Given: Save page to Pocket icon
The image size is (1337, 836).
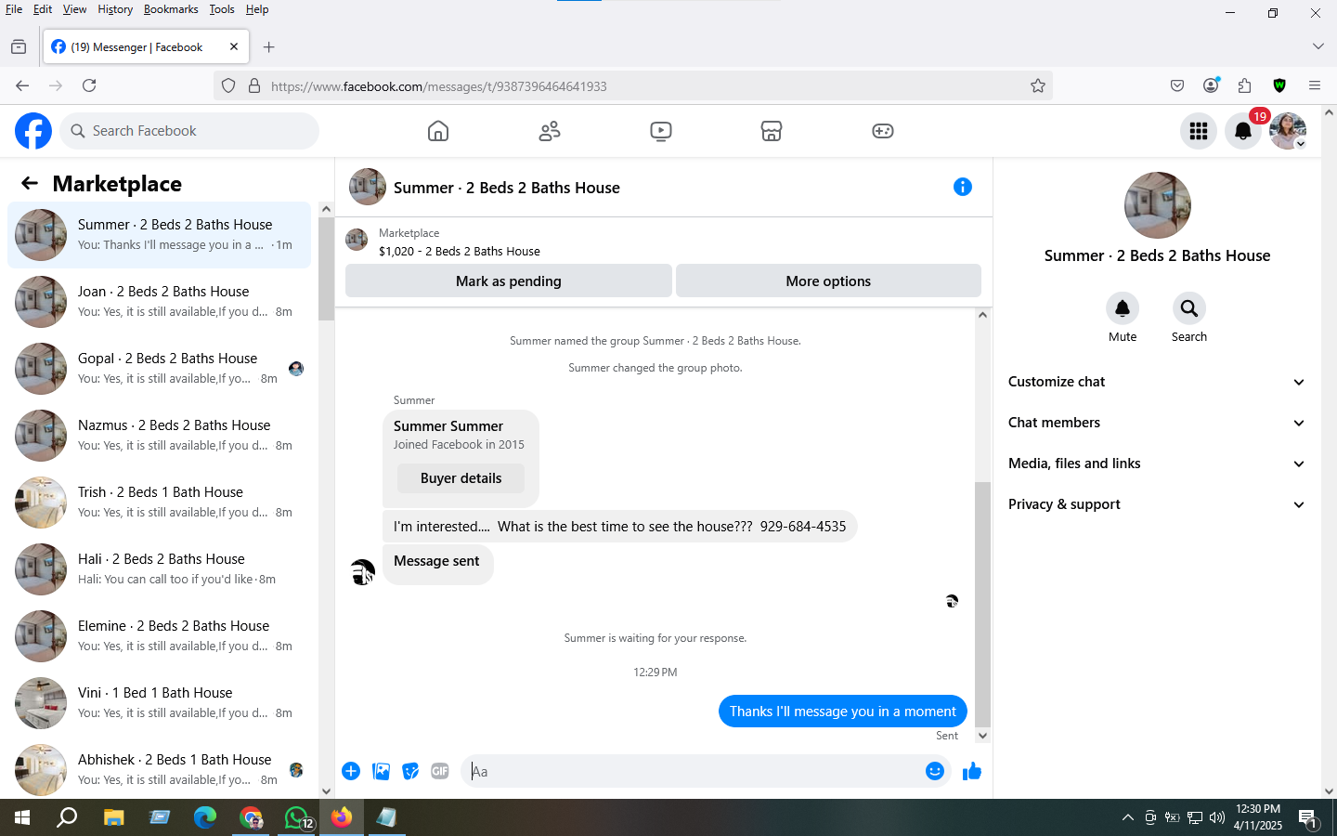Looking at the screenshot, I should 1177,85.
